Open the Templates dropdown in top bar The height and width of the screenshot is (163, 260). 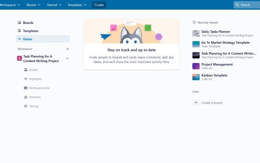(77, 5)
